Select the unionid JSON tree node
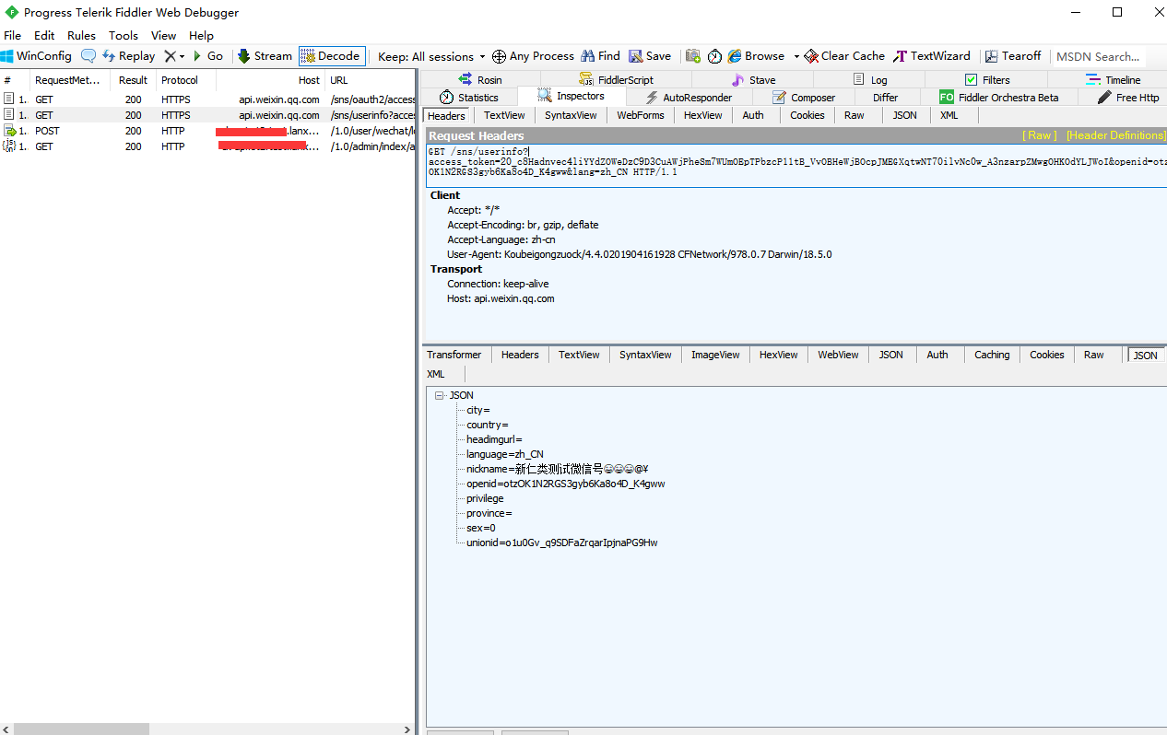Screen dimensions: 1167x735 [x=561, y=542]
